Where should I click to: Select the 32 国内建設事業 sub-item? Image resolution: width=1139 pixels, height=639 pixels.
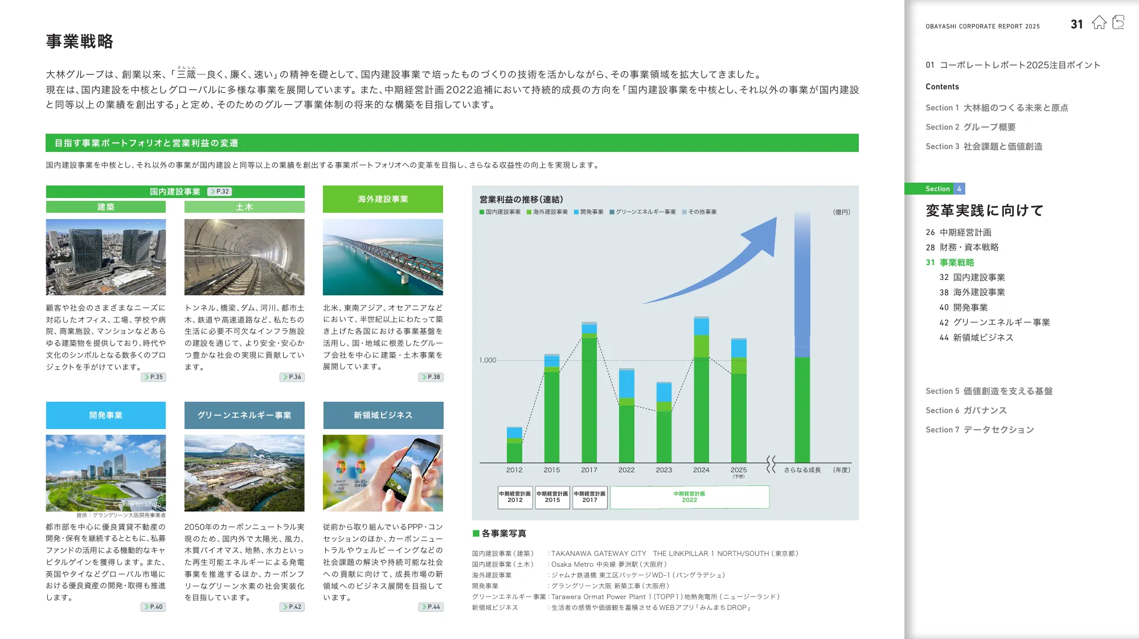(x=972, y=278)
